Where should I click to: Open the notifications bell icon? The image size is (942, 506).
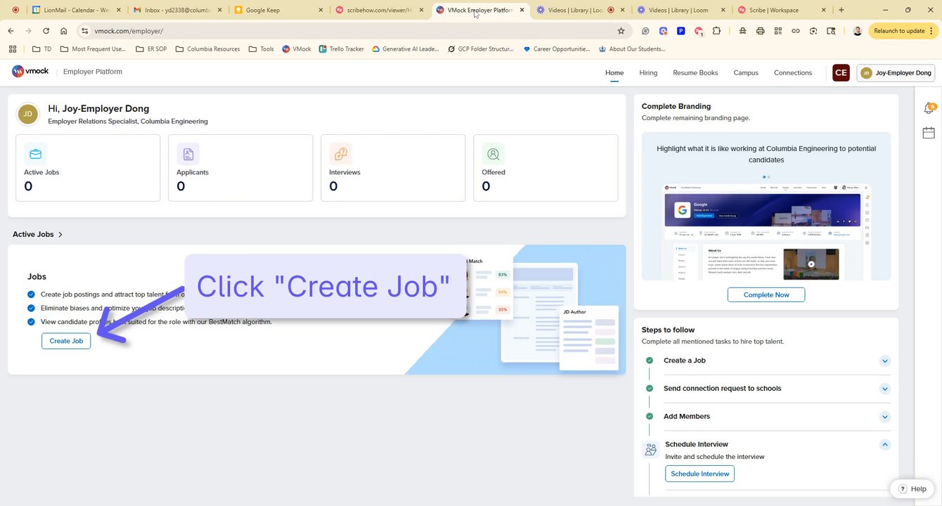pyautogui.click(x=929, y=108)
